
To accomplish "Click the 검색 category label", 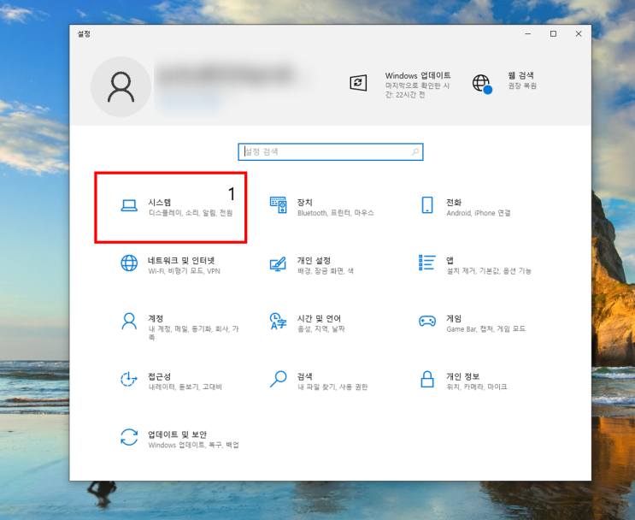I will coord(305,376).
